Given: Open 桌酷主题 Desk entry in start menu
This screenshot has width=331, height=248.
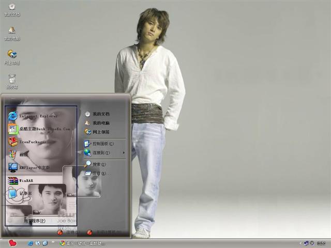Looking at the screenshot, I should [39, 129].
